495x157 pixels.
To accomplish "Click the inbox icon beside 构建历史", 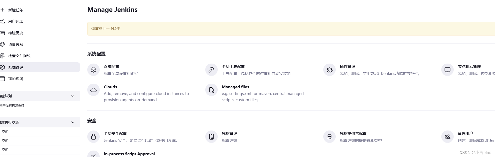I will 2,33.
